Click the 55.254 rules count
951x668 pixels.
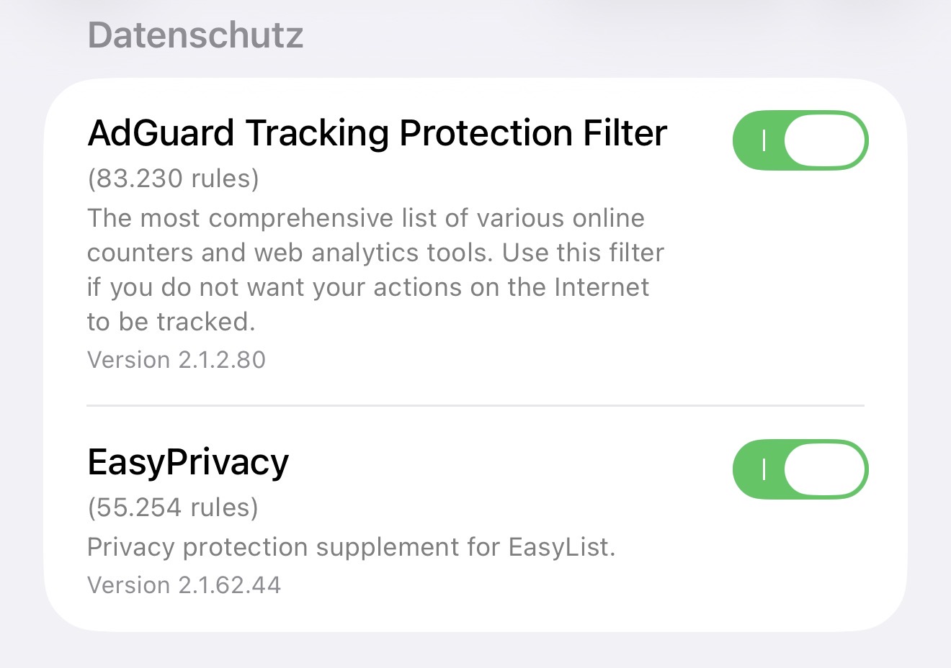(x=173, y=507)
